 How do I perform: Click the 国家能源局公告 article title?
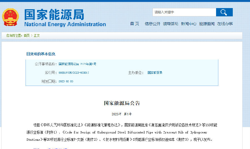[x=122, y=103]
